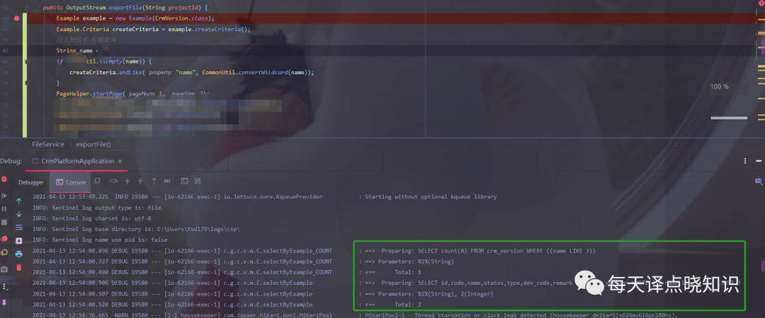Click log line 'Sentinel log output type is: file'
This screenshot has height=318, width=765.
[x=96, y=208]
